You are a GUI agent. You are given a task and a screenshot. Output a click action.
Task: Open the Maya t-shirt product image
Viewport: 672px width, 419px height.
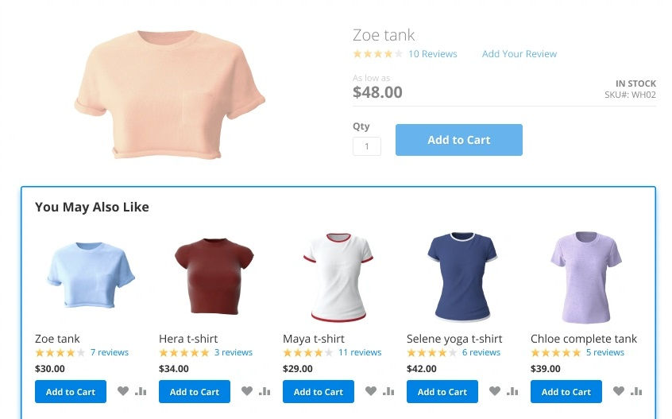(x=338, y=277)
